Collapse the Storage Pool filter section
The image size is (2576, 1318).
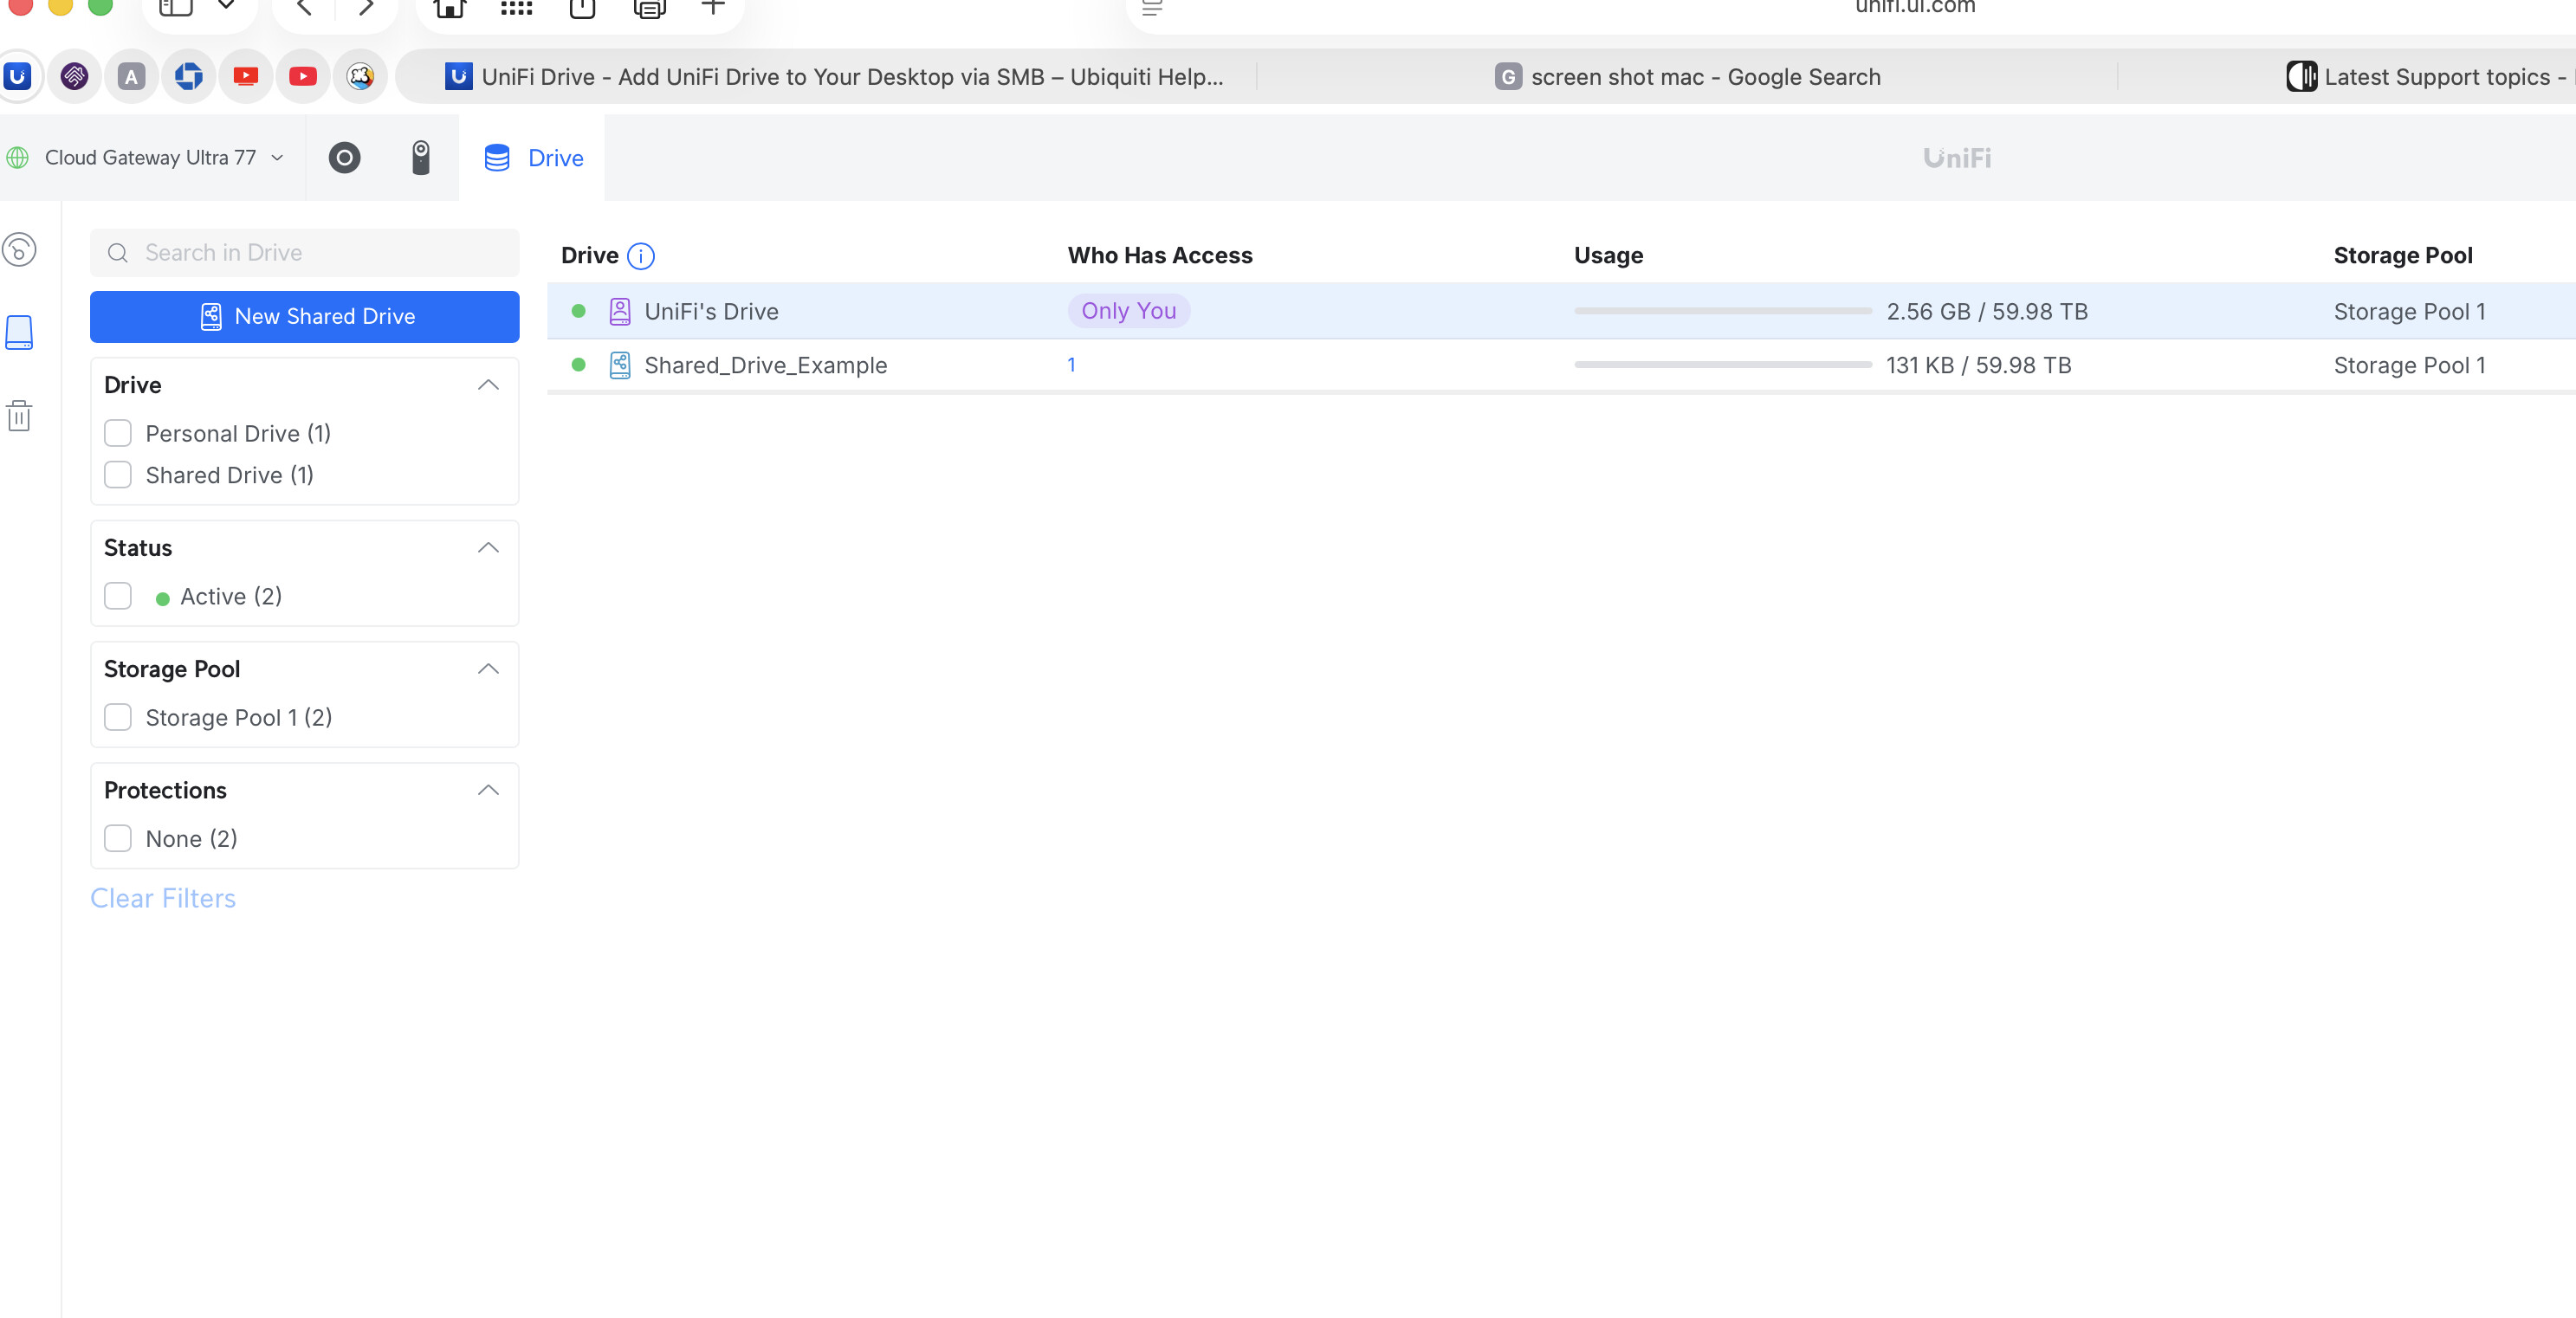488,669
